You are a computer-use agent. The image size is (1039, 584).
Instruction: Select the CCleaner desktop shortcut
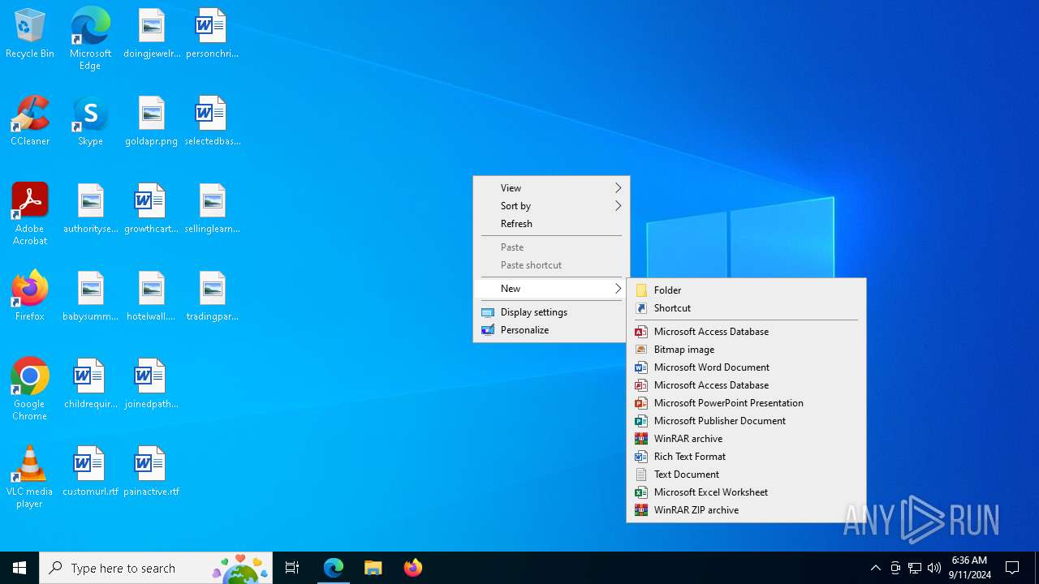30,122
